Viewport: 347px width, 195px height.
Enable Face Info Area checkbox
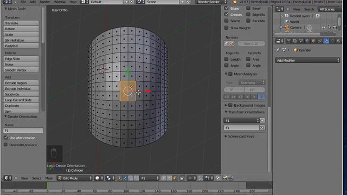click(248, 59)
